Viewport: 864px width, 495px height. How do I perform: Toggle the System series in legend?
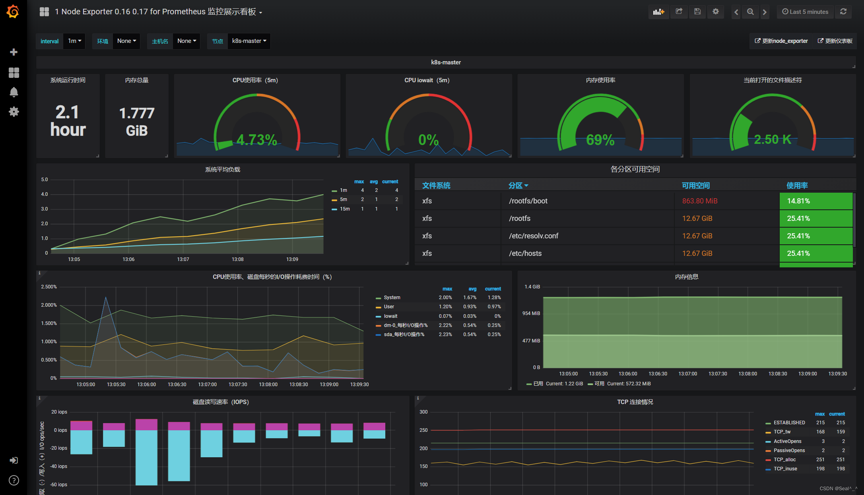click(392, 298)
